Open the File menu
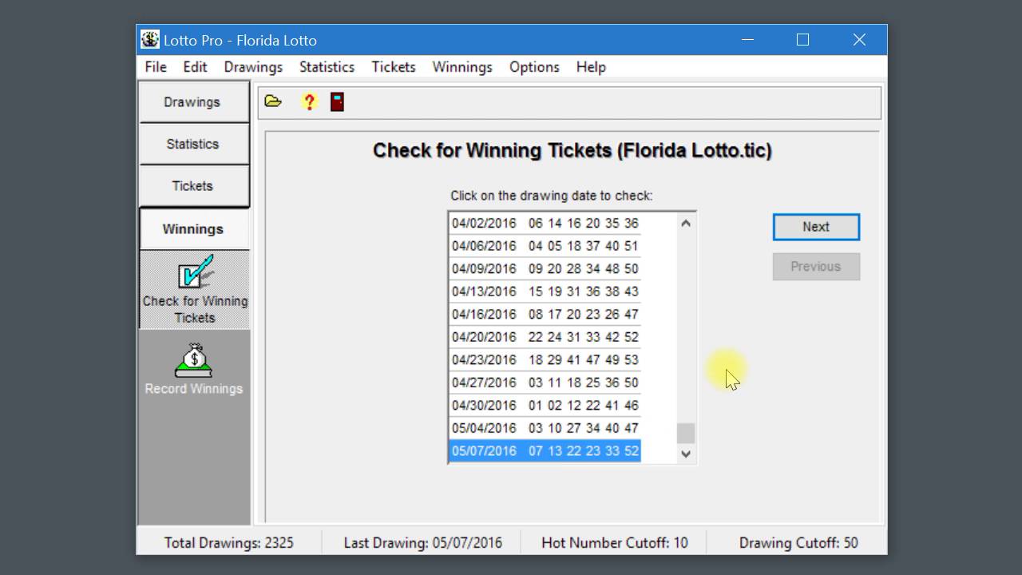Screen dimensions: 1022x575 coord(156,67)
